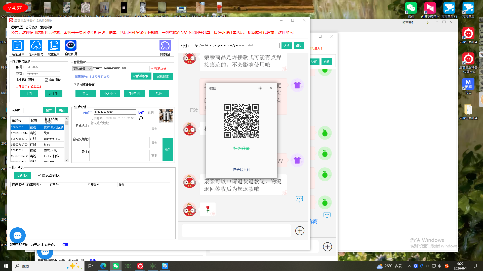This screenshot has width=483, height=271.
Task: Open the 同步插件 puzzle icon
Action: pos(166,45)
